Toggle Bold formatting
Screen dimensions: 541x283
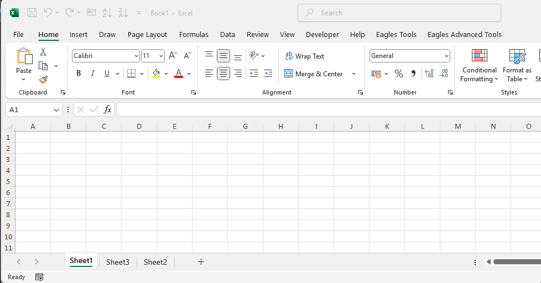79,74
